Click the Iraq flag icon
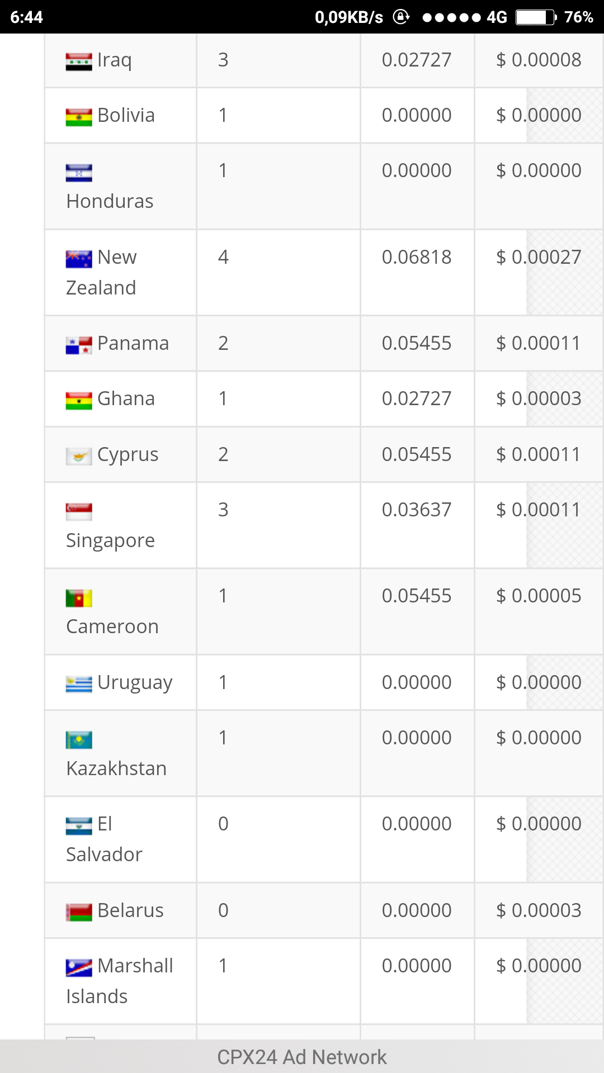The width and height of the screenshot is (604, 1073). click(x=79, y=61)
